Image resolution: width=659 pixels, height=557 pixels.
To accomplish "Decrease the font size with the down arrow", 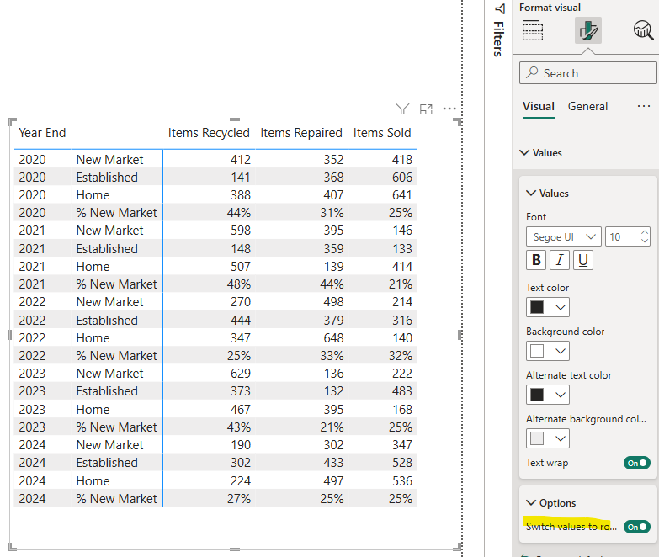I will [645, 241].
